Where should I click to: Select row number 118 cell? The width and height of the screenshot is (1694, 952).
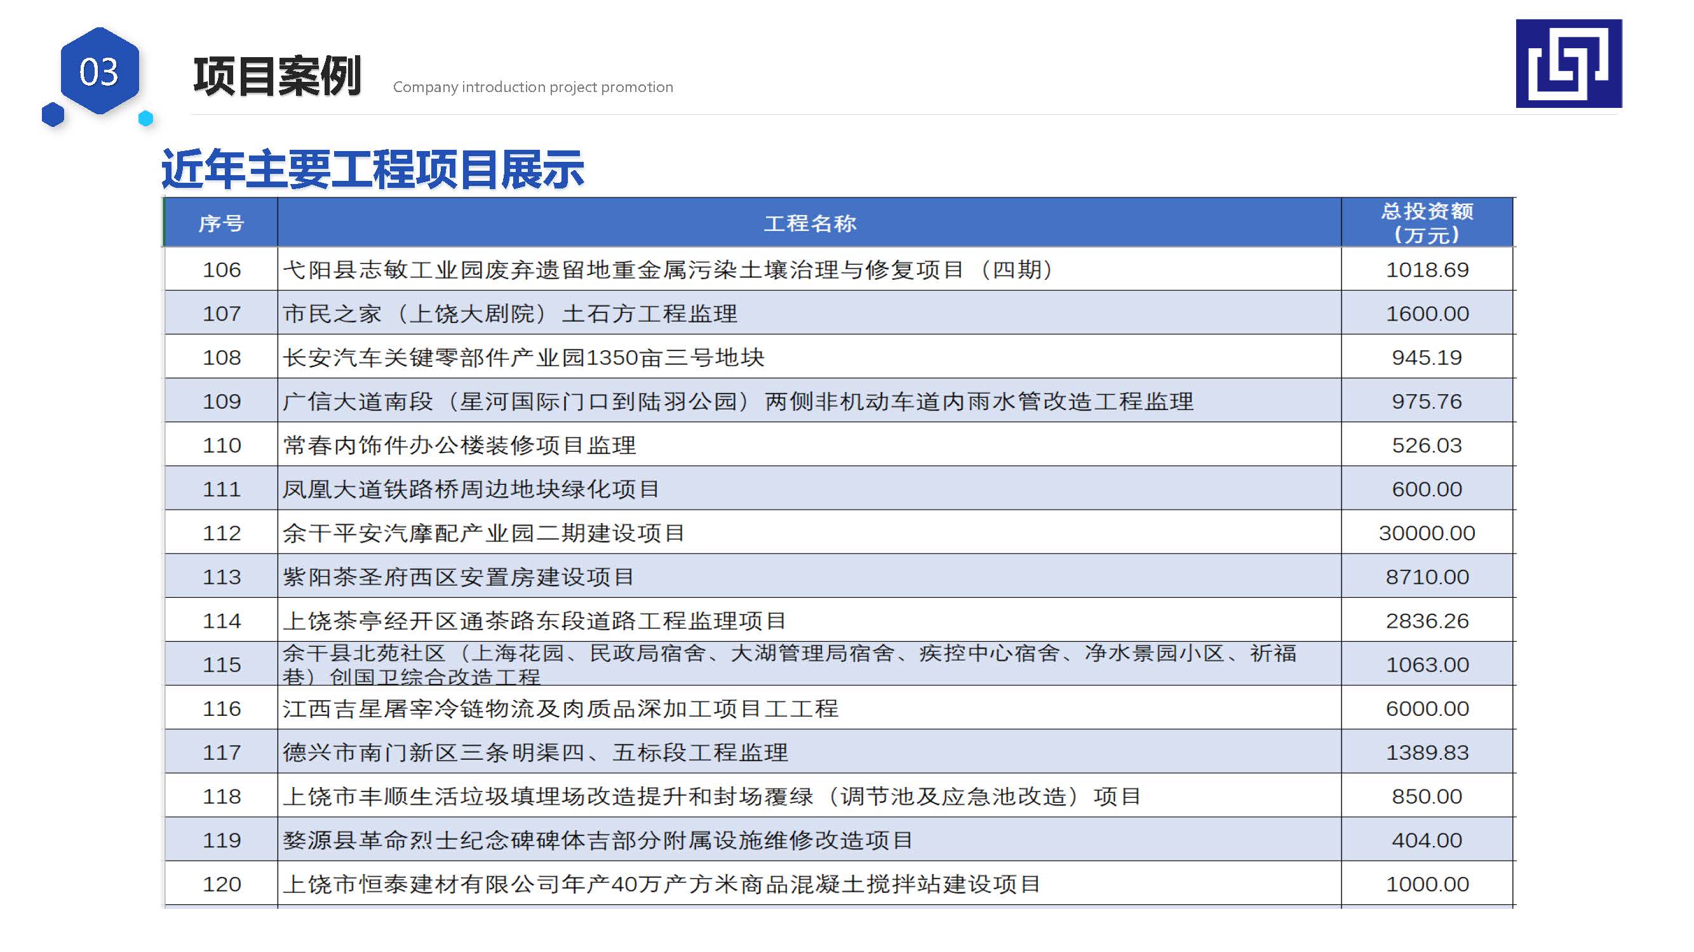point(221,796)
